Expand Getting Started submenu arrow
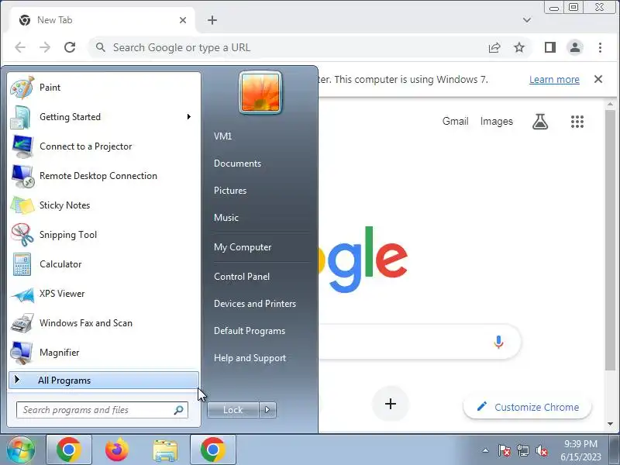 pos(189,117)
